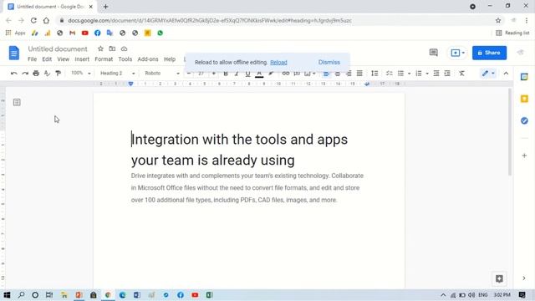Image resolution: width=535 pixels, height=301 pixels.
Task: Open Calendar in side panel
Action: click(x=524, y=77)
